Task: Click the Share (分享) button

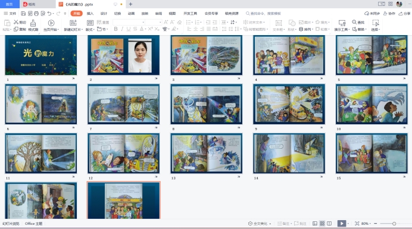Action: [x=404, y=14]
